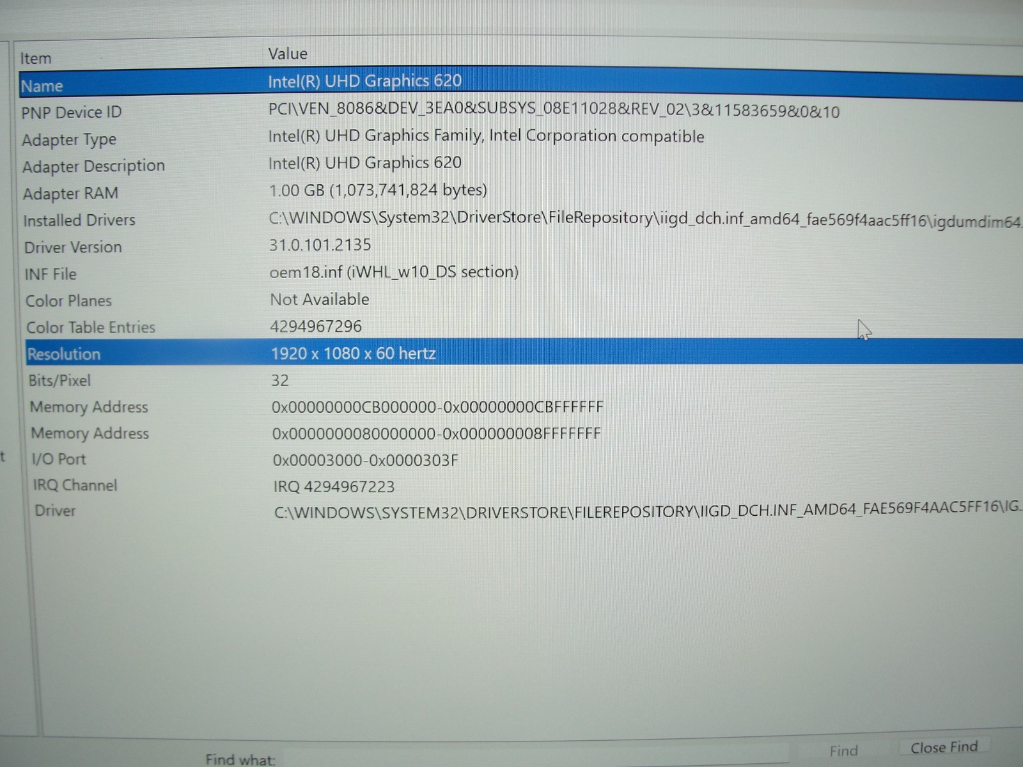This screenshot has width=1023, height=767.
Task: Select the Installed Drivers row
Action: pyautogui.click(x=522, y=220)
